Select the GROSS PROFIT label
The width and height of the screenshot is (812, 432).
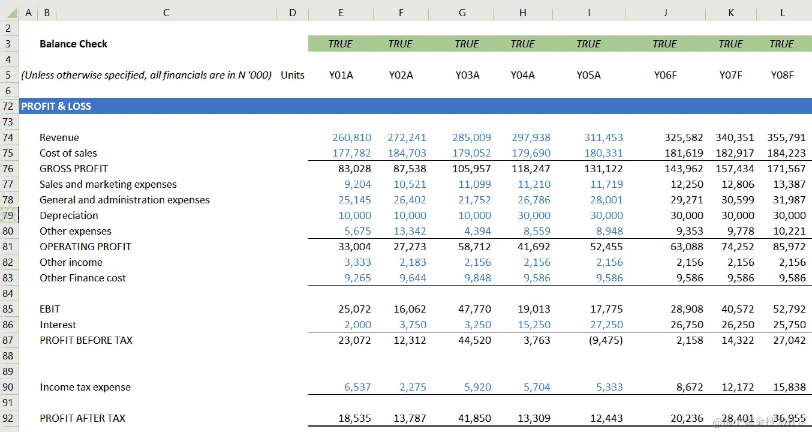pyautogui.click(x=74, y=169)
